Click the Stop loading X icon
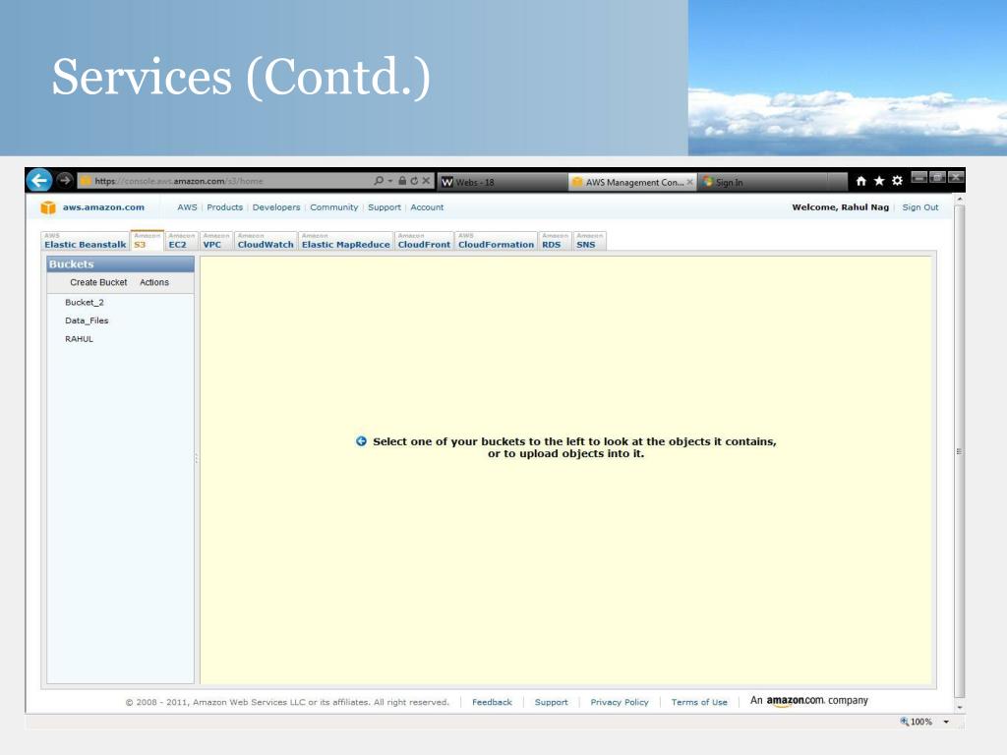 (426, 181)
